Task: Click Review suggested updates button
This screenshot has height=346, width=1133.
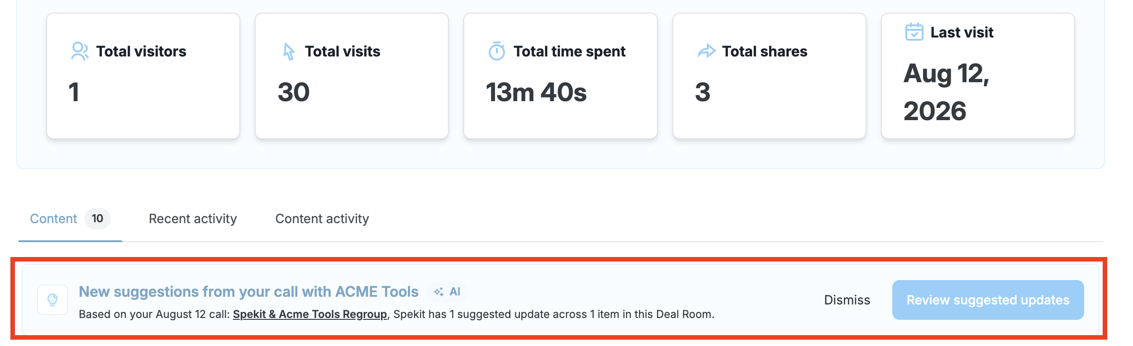Action: [988, 300]
